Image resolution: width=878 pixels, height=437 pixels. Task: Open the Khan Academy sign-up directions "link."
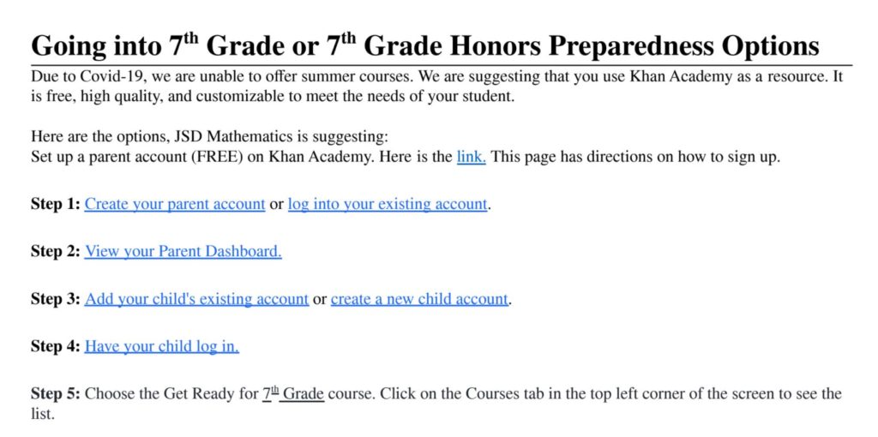[471, 158]
